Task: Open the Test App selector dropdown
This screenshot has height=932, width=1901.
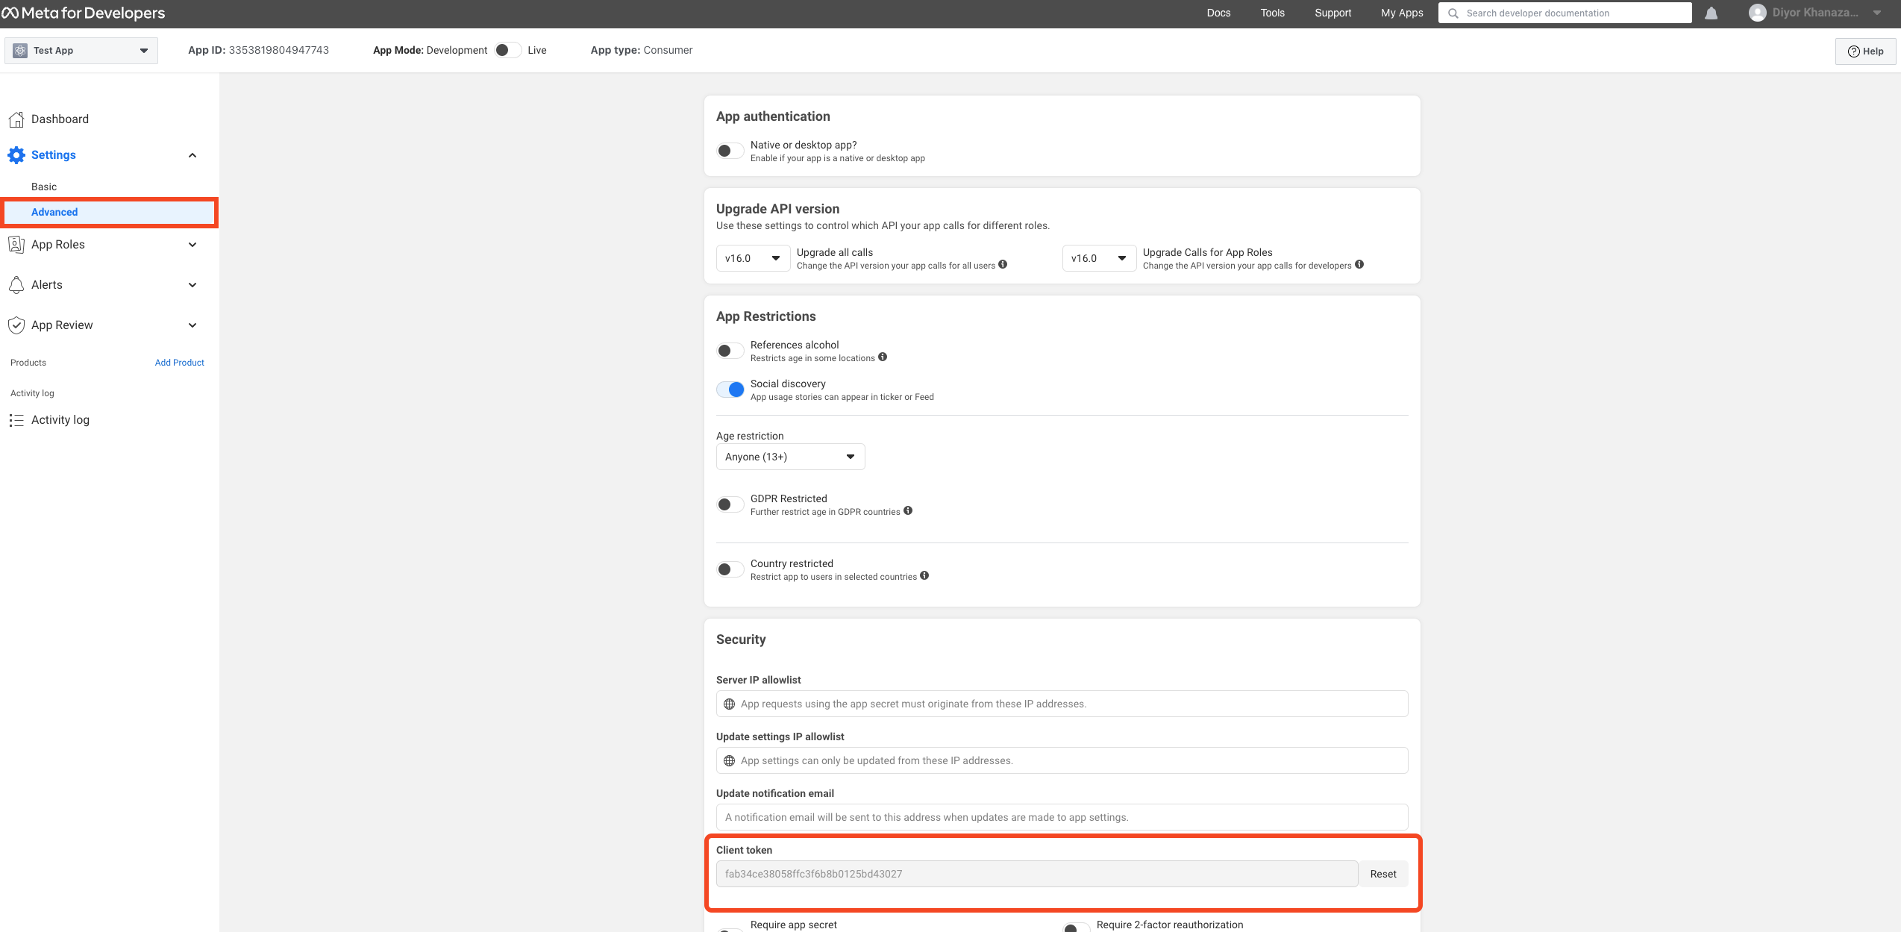Action: (81, 51)
